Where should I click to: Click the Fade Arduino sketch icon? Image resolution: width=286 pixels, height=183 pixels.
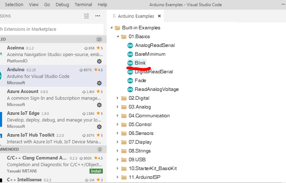[x=130, y=81]
